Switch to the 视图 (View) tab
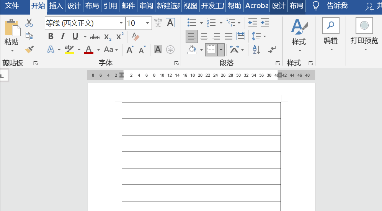 [x=190, y=6]
